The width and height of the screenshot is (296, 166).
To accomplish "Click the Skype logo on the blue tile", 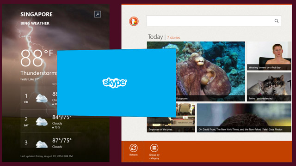I will [x=115, y=83].
